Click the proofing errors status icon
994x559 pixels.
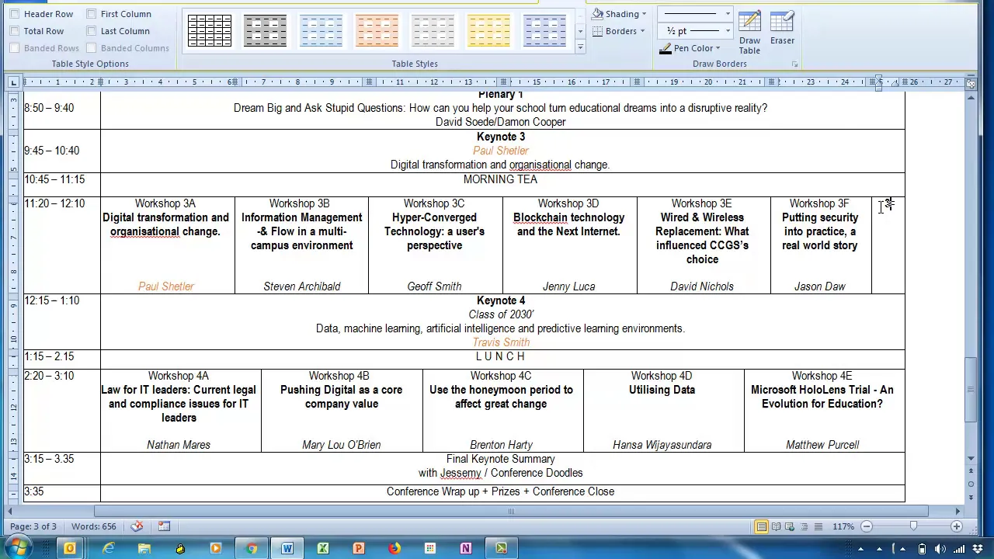pyautogui.click(x=137, y=526)
